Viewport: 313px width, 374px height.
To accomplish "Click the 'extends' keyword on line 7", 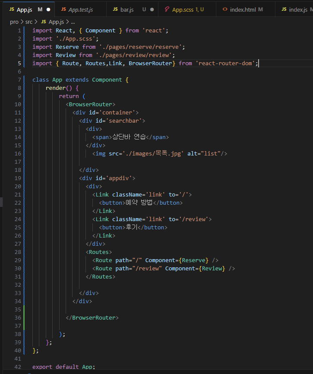I will coord(77,80).
